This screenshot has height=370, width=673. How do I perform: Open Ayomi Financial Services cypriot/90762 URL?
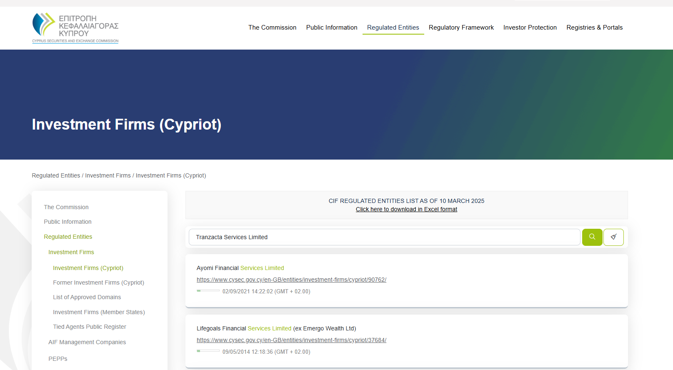(x=291, y=280)
